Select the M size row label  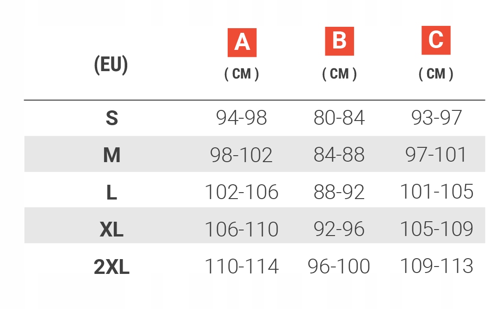[112, 155]
